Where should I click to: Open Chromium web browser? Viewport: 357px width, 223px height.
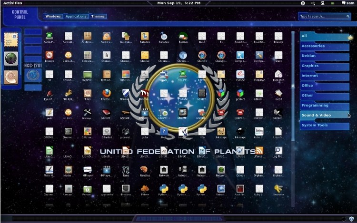pyautogui.click(x=183, y=55)
